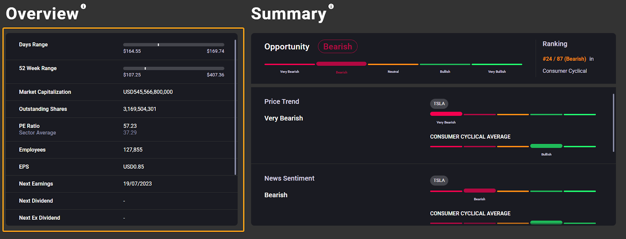The height and width of the screenshot is (239, 626).
Task: Click the Next Earnings date 19/07/2023
Action: pos(137,184)
